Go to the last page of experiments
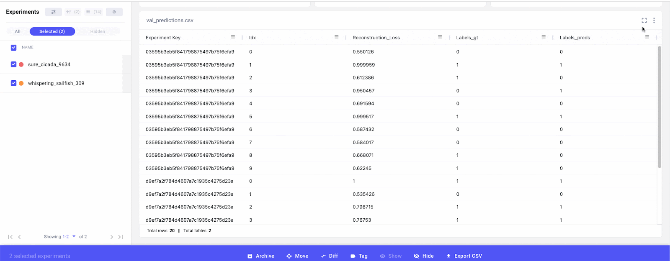 click(121, 237)
